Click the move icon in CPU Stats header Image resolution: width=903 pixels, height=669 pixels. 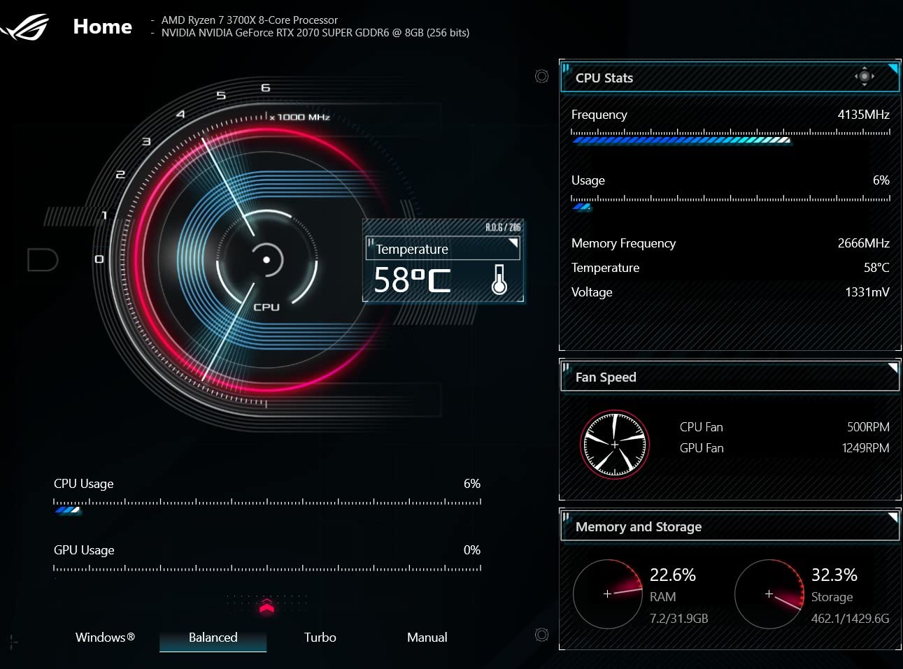pos(865,76)
